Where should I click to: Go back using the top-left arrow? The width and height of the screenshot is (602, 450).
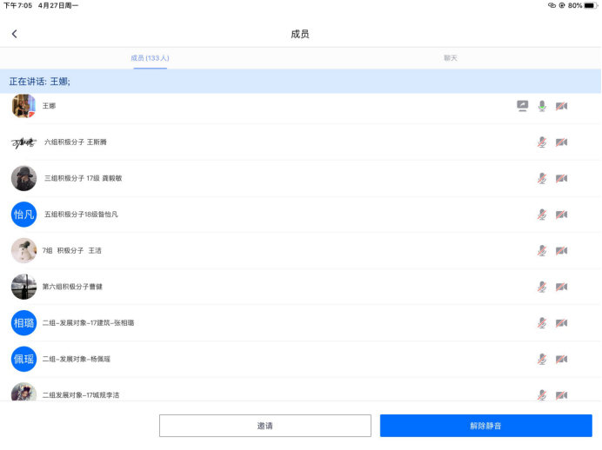14,34
